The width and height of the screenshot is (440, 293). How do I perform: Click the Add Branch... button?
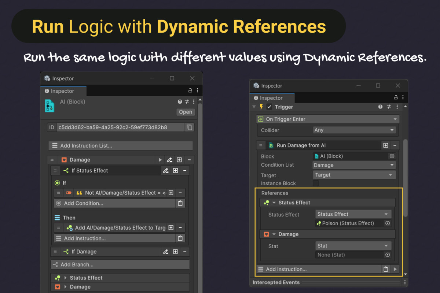click(120, 264)
